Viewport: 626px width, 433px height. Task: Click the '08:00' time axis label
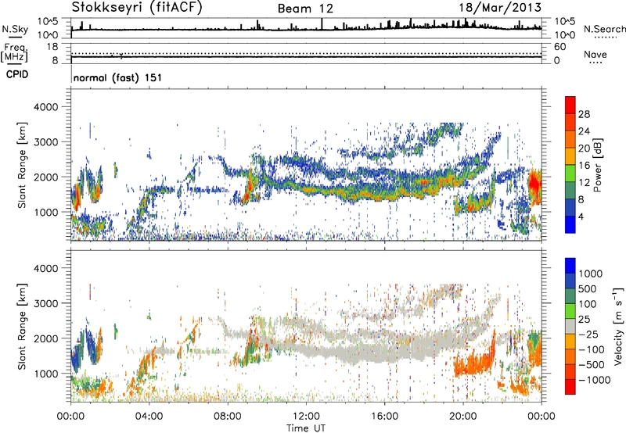[228, 417]
